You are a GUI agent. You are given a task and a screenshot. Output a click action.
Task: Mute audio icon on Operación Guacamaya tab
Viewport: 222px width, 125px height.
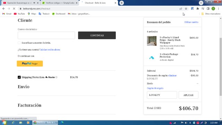point(34,3)
